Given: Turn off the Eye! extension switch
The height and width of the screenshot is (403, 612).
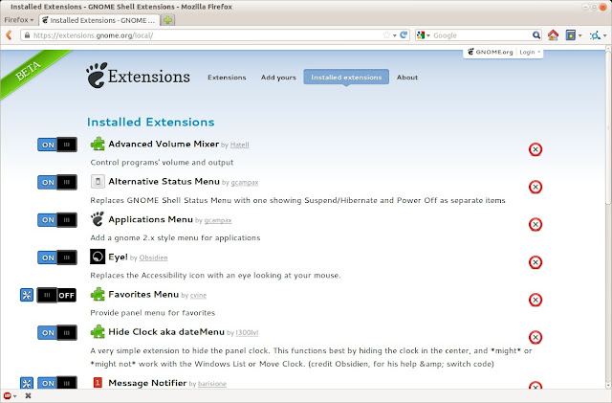Looking at the screenshot, I should (57, 257).
